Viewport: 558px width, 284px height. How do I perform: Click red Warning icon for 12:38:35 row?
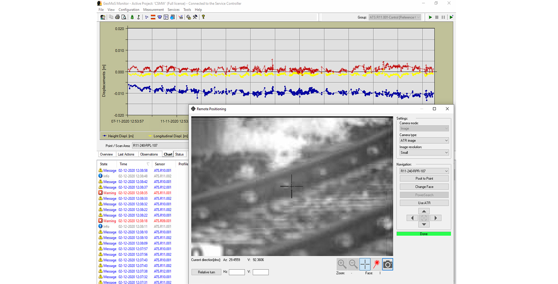100,193
